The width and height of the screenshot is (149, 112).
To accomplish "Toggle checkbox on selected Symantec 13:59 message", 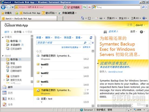I will [x=38, y=90].
